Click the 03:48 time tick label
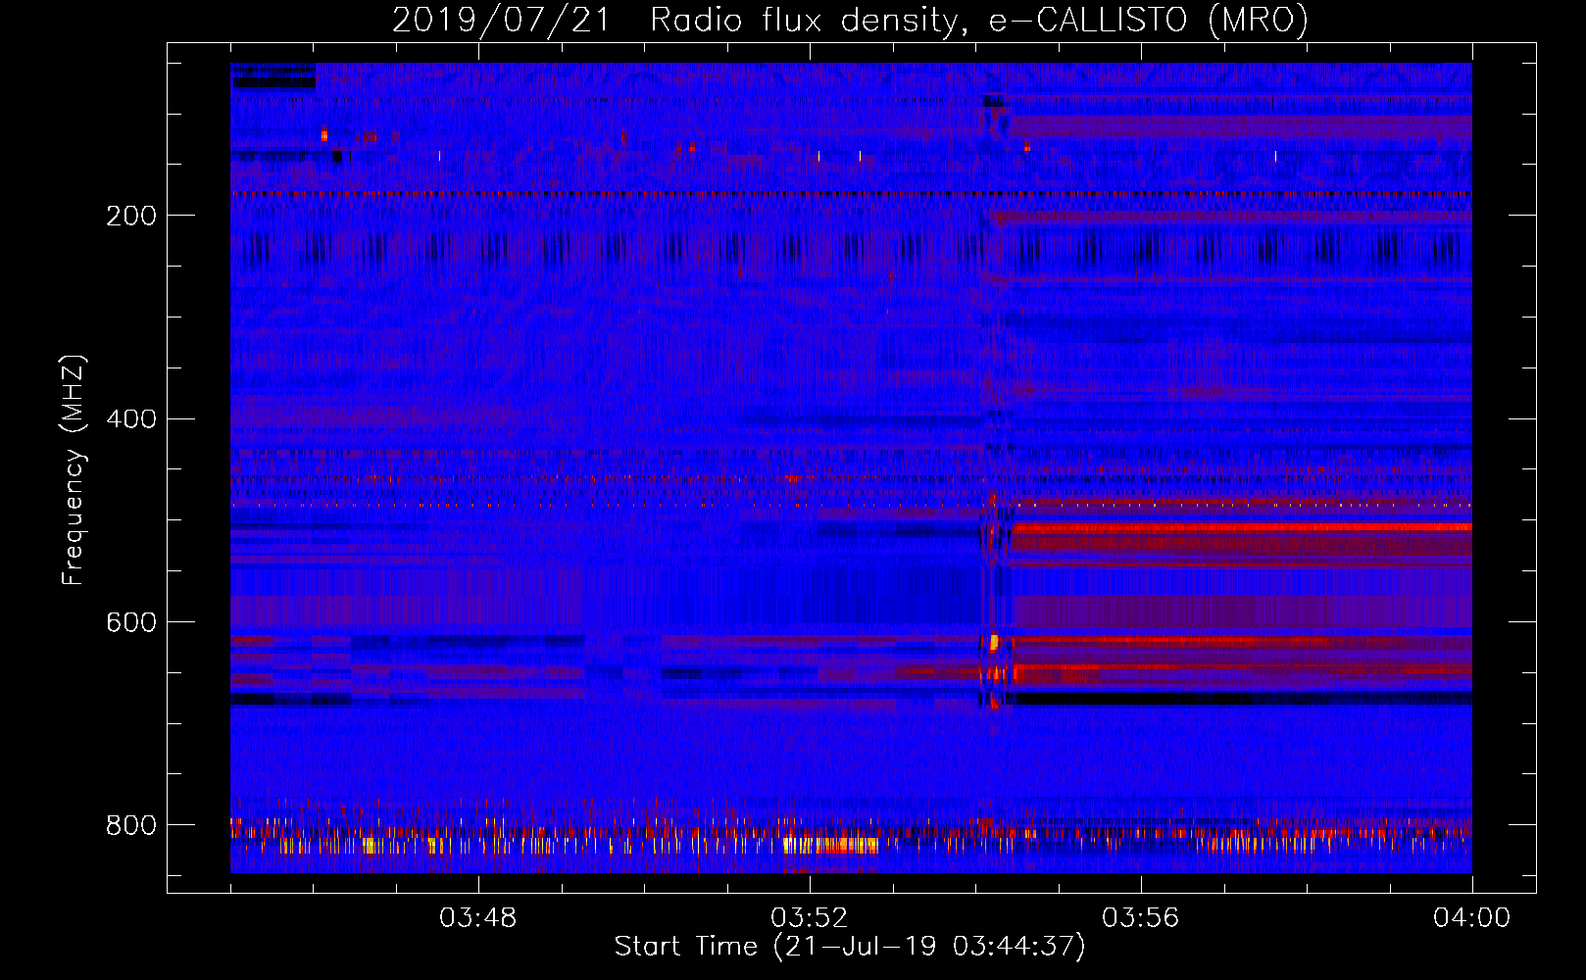The height and width of the screenshot is (980, 1586). 478,918
